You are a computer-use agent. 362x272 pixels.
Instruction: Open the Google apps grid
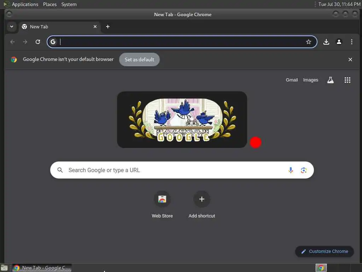[348, 80]
